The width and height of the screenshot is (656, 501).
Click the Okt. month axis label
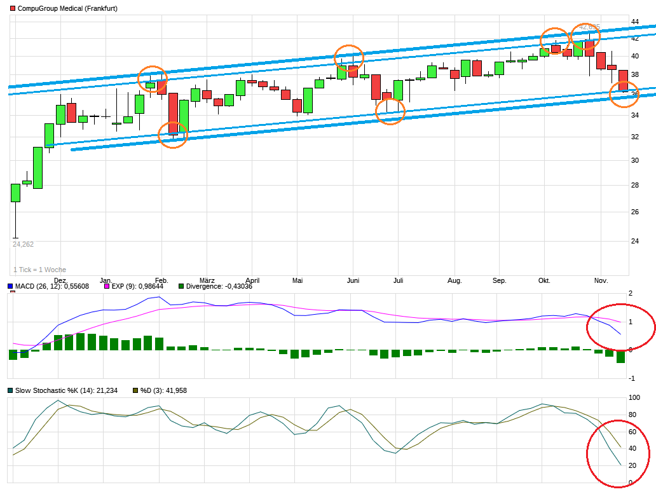point(544,280)
